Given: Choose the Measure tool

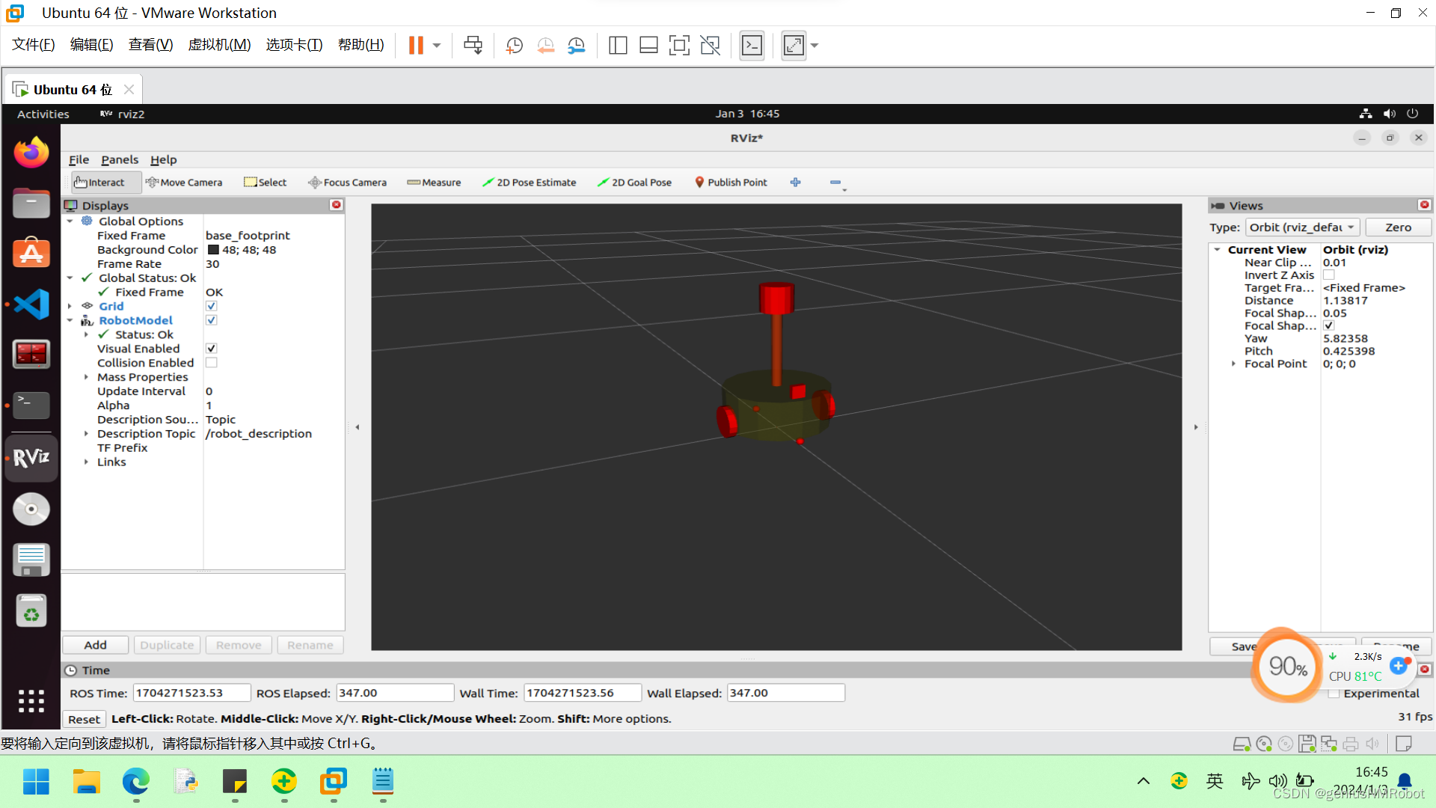Looking at the screenshot, I should 434,183.
